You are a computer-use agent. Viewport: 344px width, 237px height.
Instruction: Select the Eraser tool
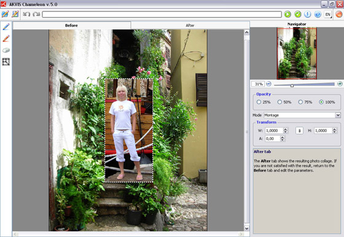(x=6, y=50)
